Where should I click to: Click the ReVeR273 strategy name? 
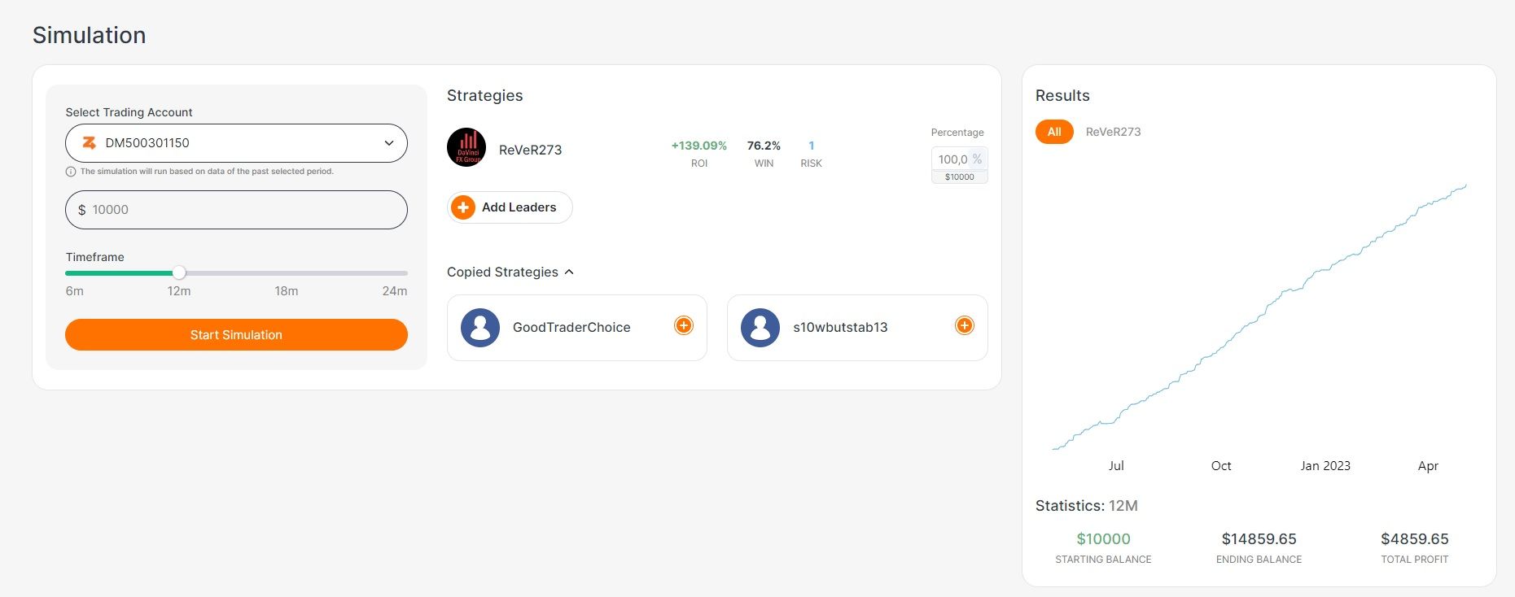[x=530, y=150]
